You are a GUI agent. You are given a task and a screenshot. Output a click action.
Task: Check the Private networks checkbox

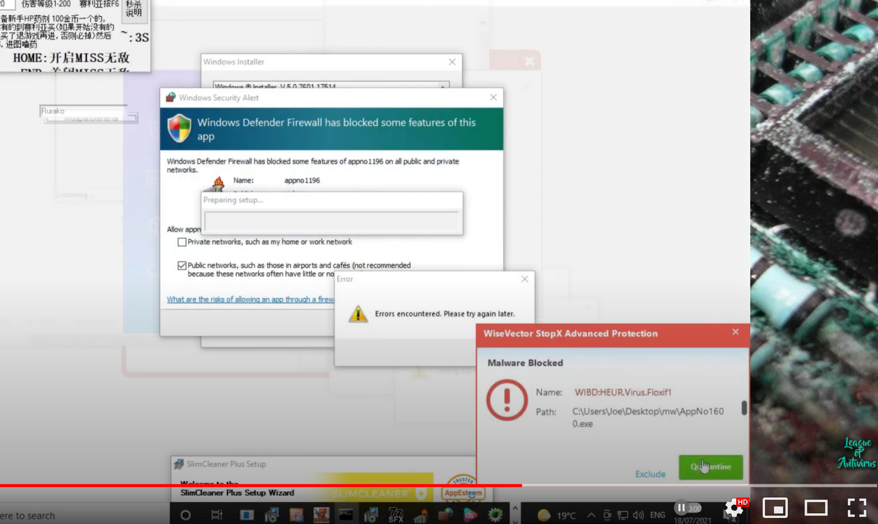pos(182,242)
